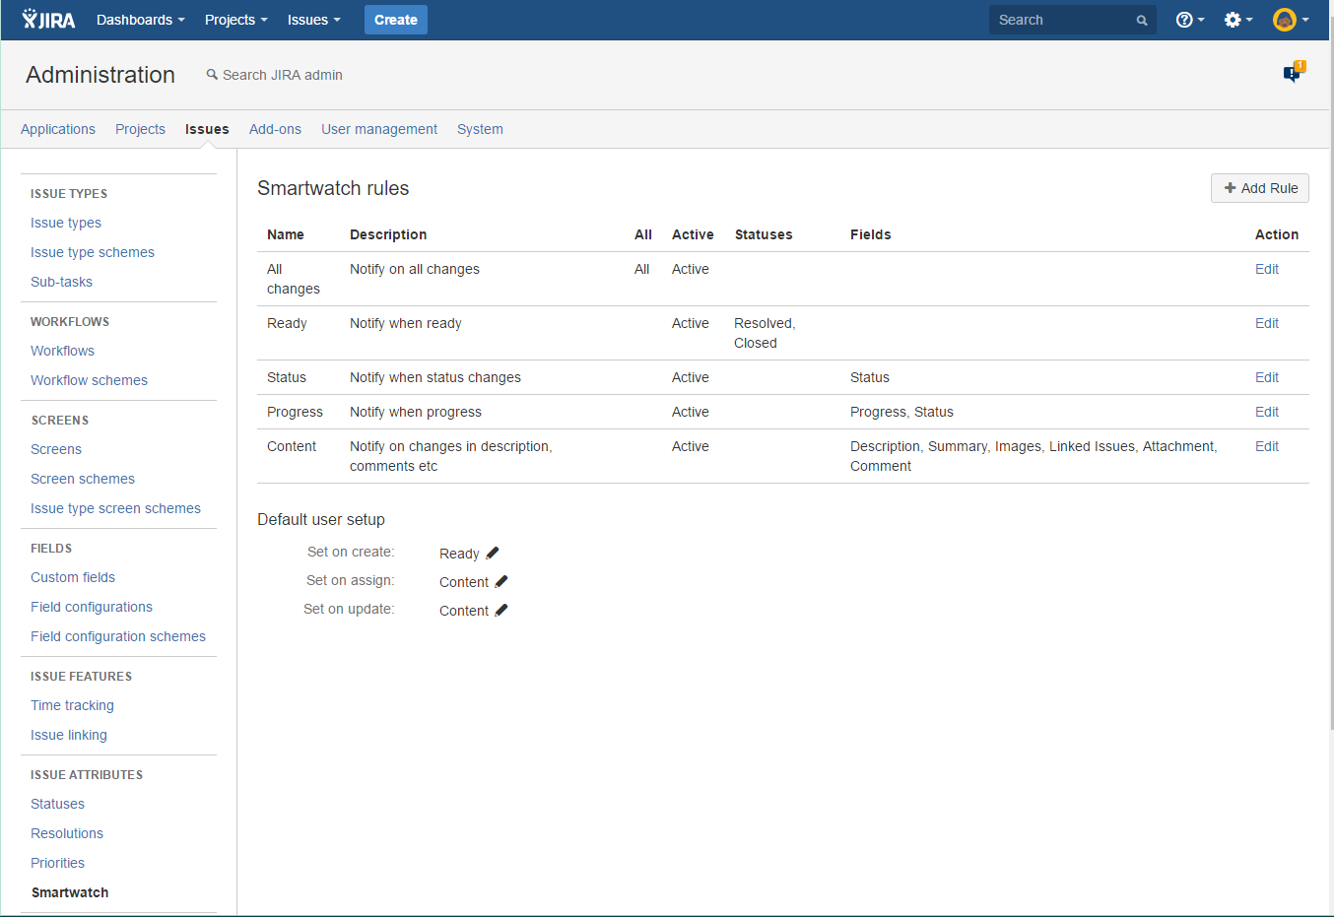The height and width of the screenshot is (917, 1334).
Task: Open the User management tab
Action: point(378,129)
